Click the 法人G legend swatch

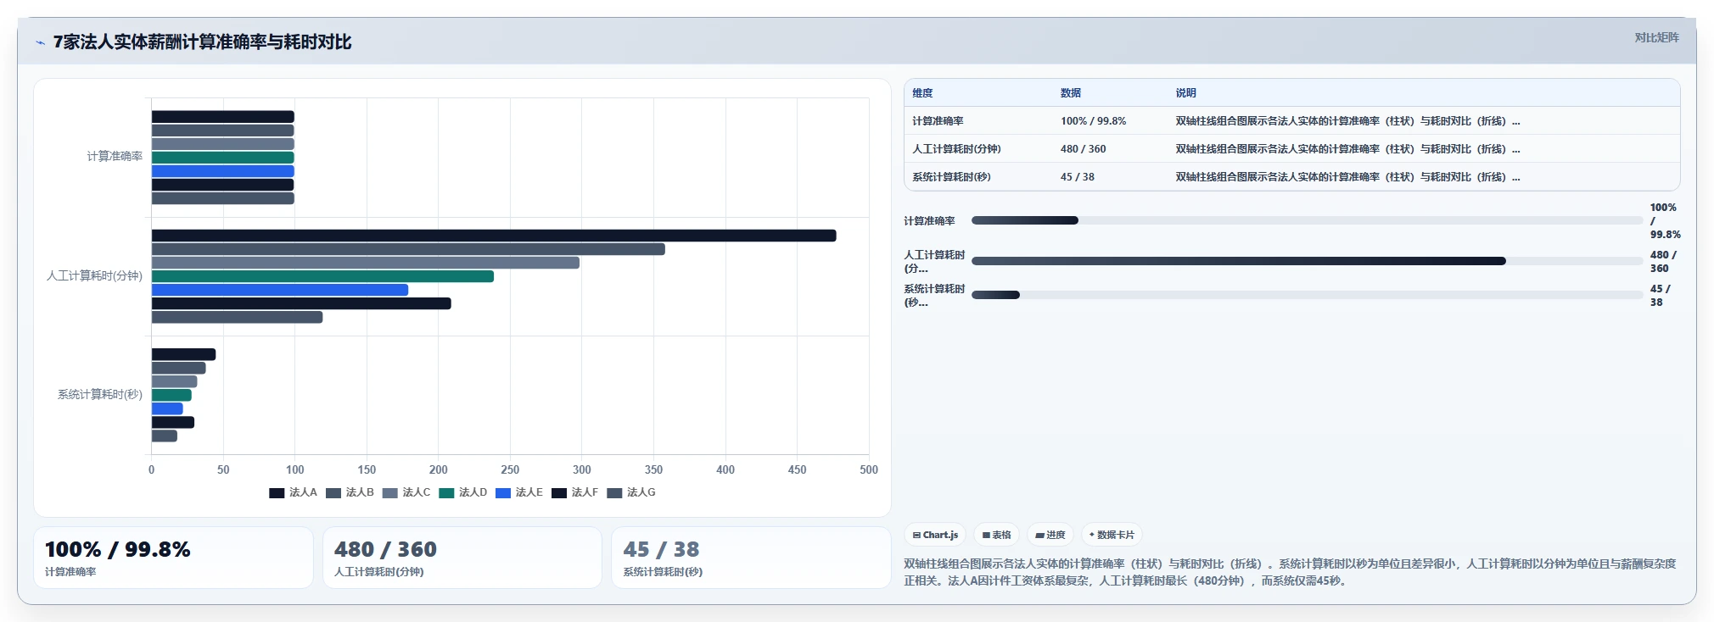click(x=615, y=493)
